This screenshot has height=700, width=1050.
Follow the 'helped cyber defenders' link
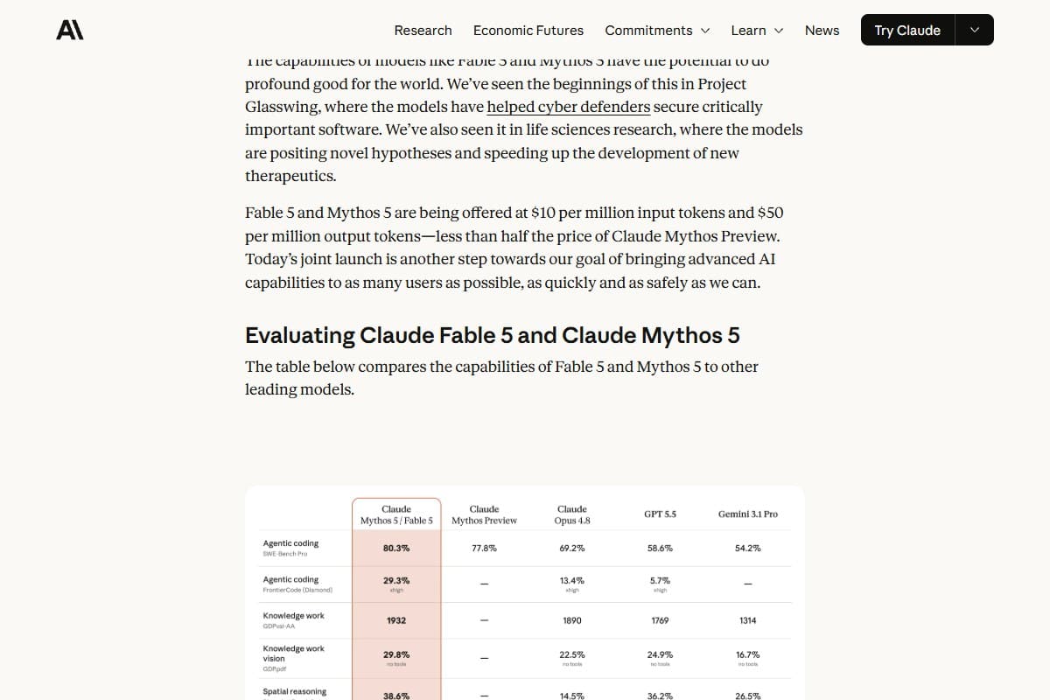569,107
